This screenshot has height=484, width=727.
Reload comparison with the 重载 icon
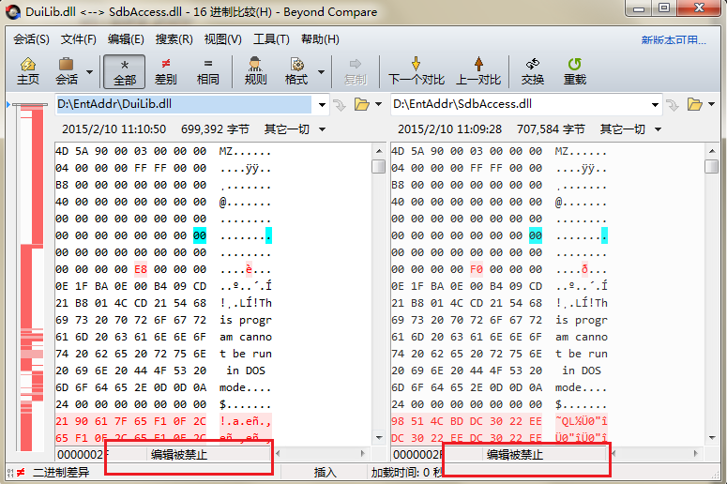pyautogui.click(x=575, y=70)
